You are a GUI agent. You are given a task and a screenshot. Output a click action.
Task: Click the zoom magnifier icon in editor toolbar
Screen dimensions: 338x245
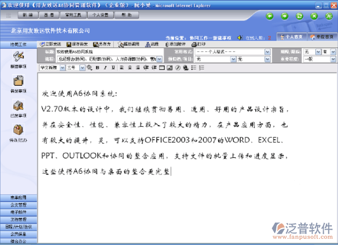pos(89,68)
